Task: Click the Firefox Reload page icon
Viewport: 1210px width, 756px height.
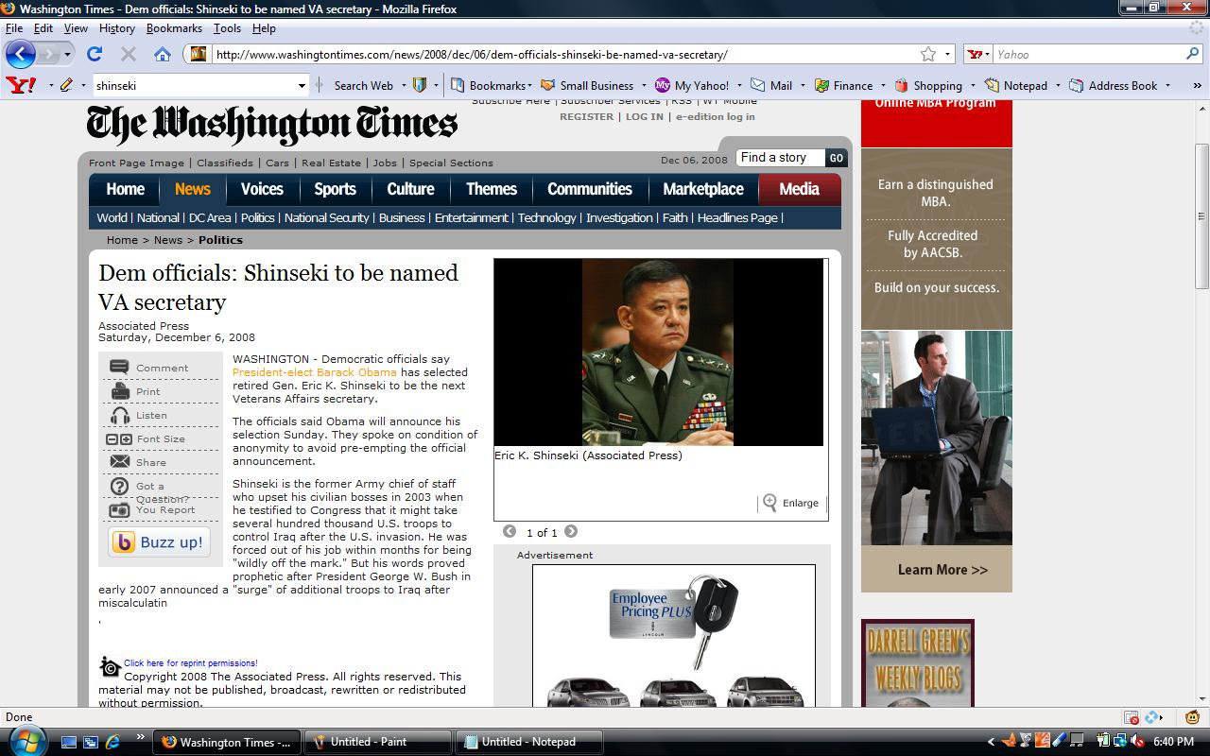Action: coord(95,54)
